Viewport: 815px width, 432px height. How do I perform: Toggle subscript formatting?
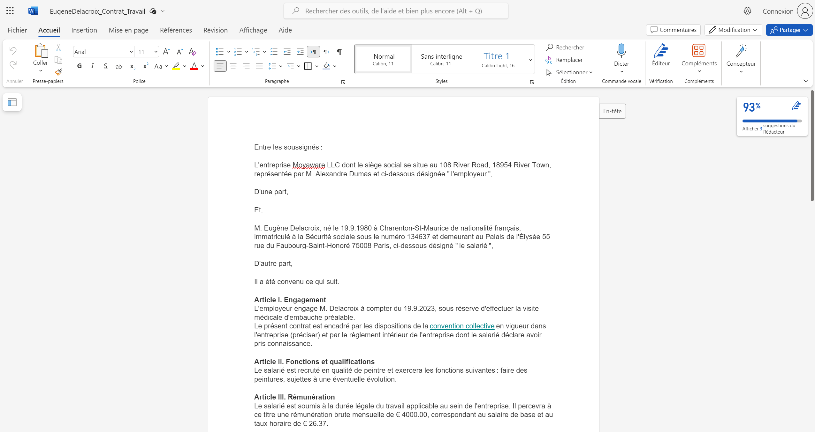pos(132,66)
